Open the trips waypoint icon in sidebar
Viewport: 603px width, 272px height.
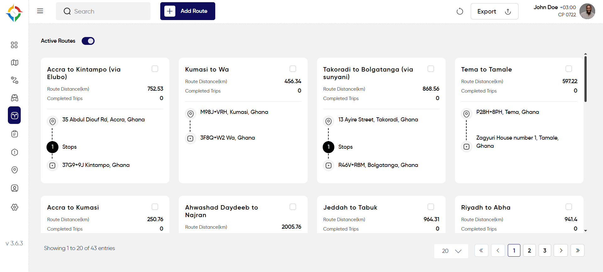coord(14,80)
